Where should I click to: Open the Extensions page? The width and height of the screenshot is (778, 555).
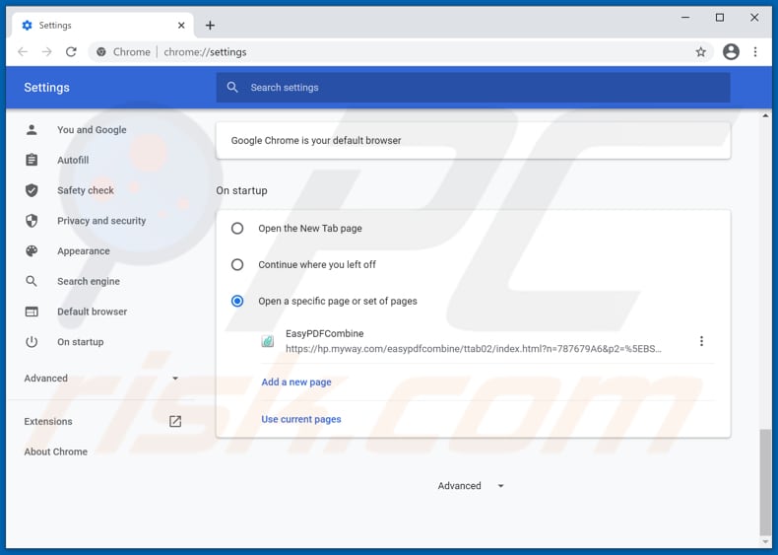(48, 421)
